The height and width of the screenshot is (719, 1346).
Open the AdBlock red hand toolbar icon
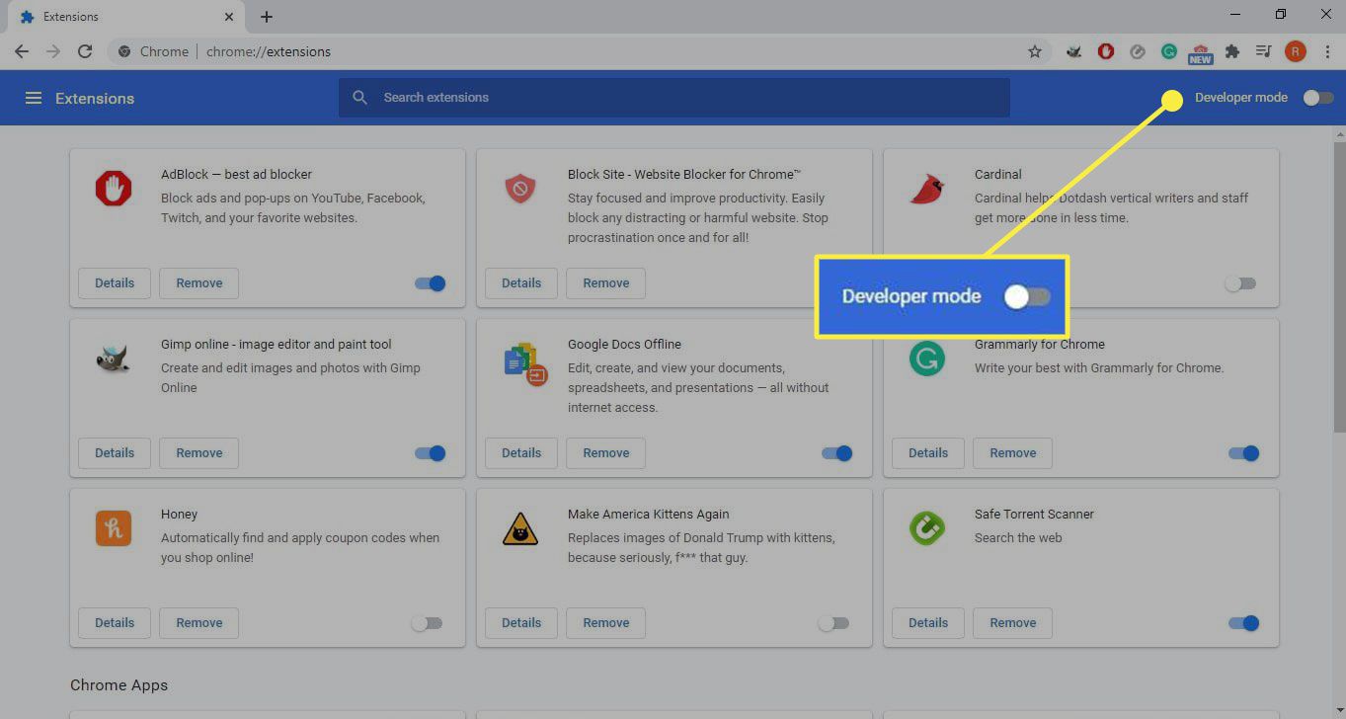[x=1106, y=51]
